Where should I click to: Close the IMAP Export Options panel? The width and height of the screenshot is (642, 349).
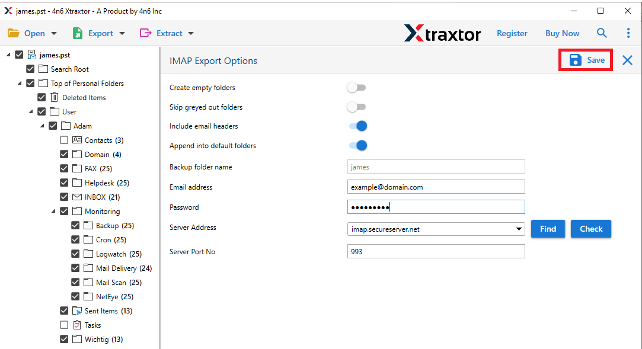(x=627, y=60)
